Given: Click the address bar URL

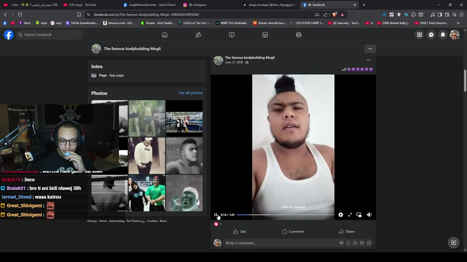Looking at the screenshot, I should 146,15.
